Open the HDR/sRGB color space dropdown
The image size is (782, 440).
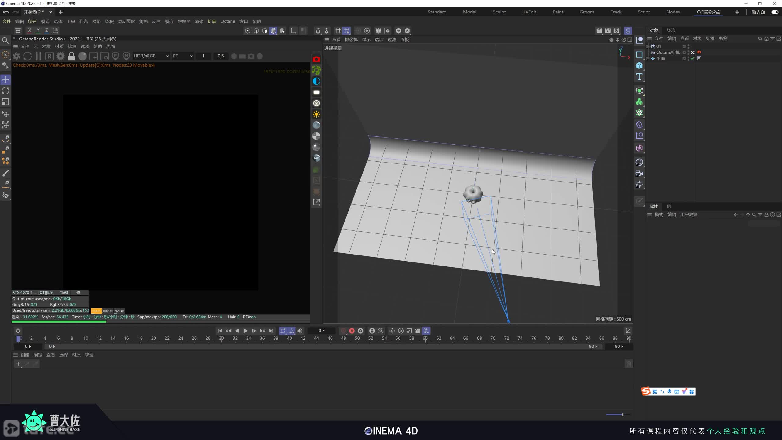pos(151,56)
